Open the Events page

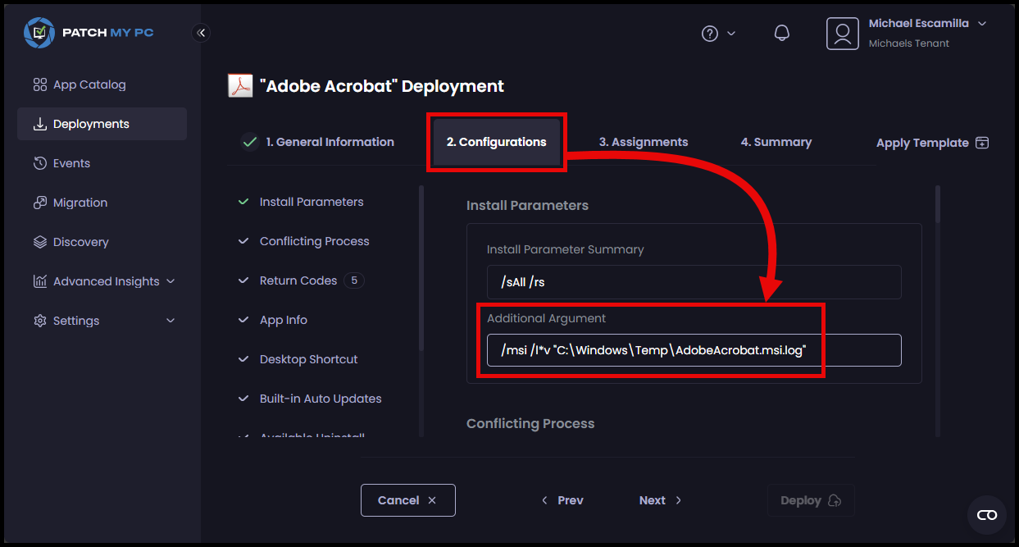coord(71,162)
